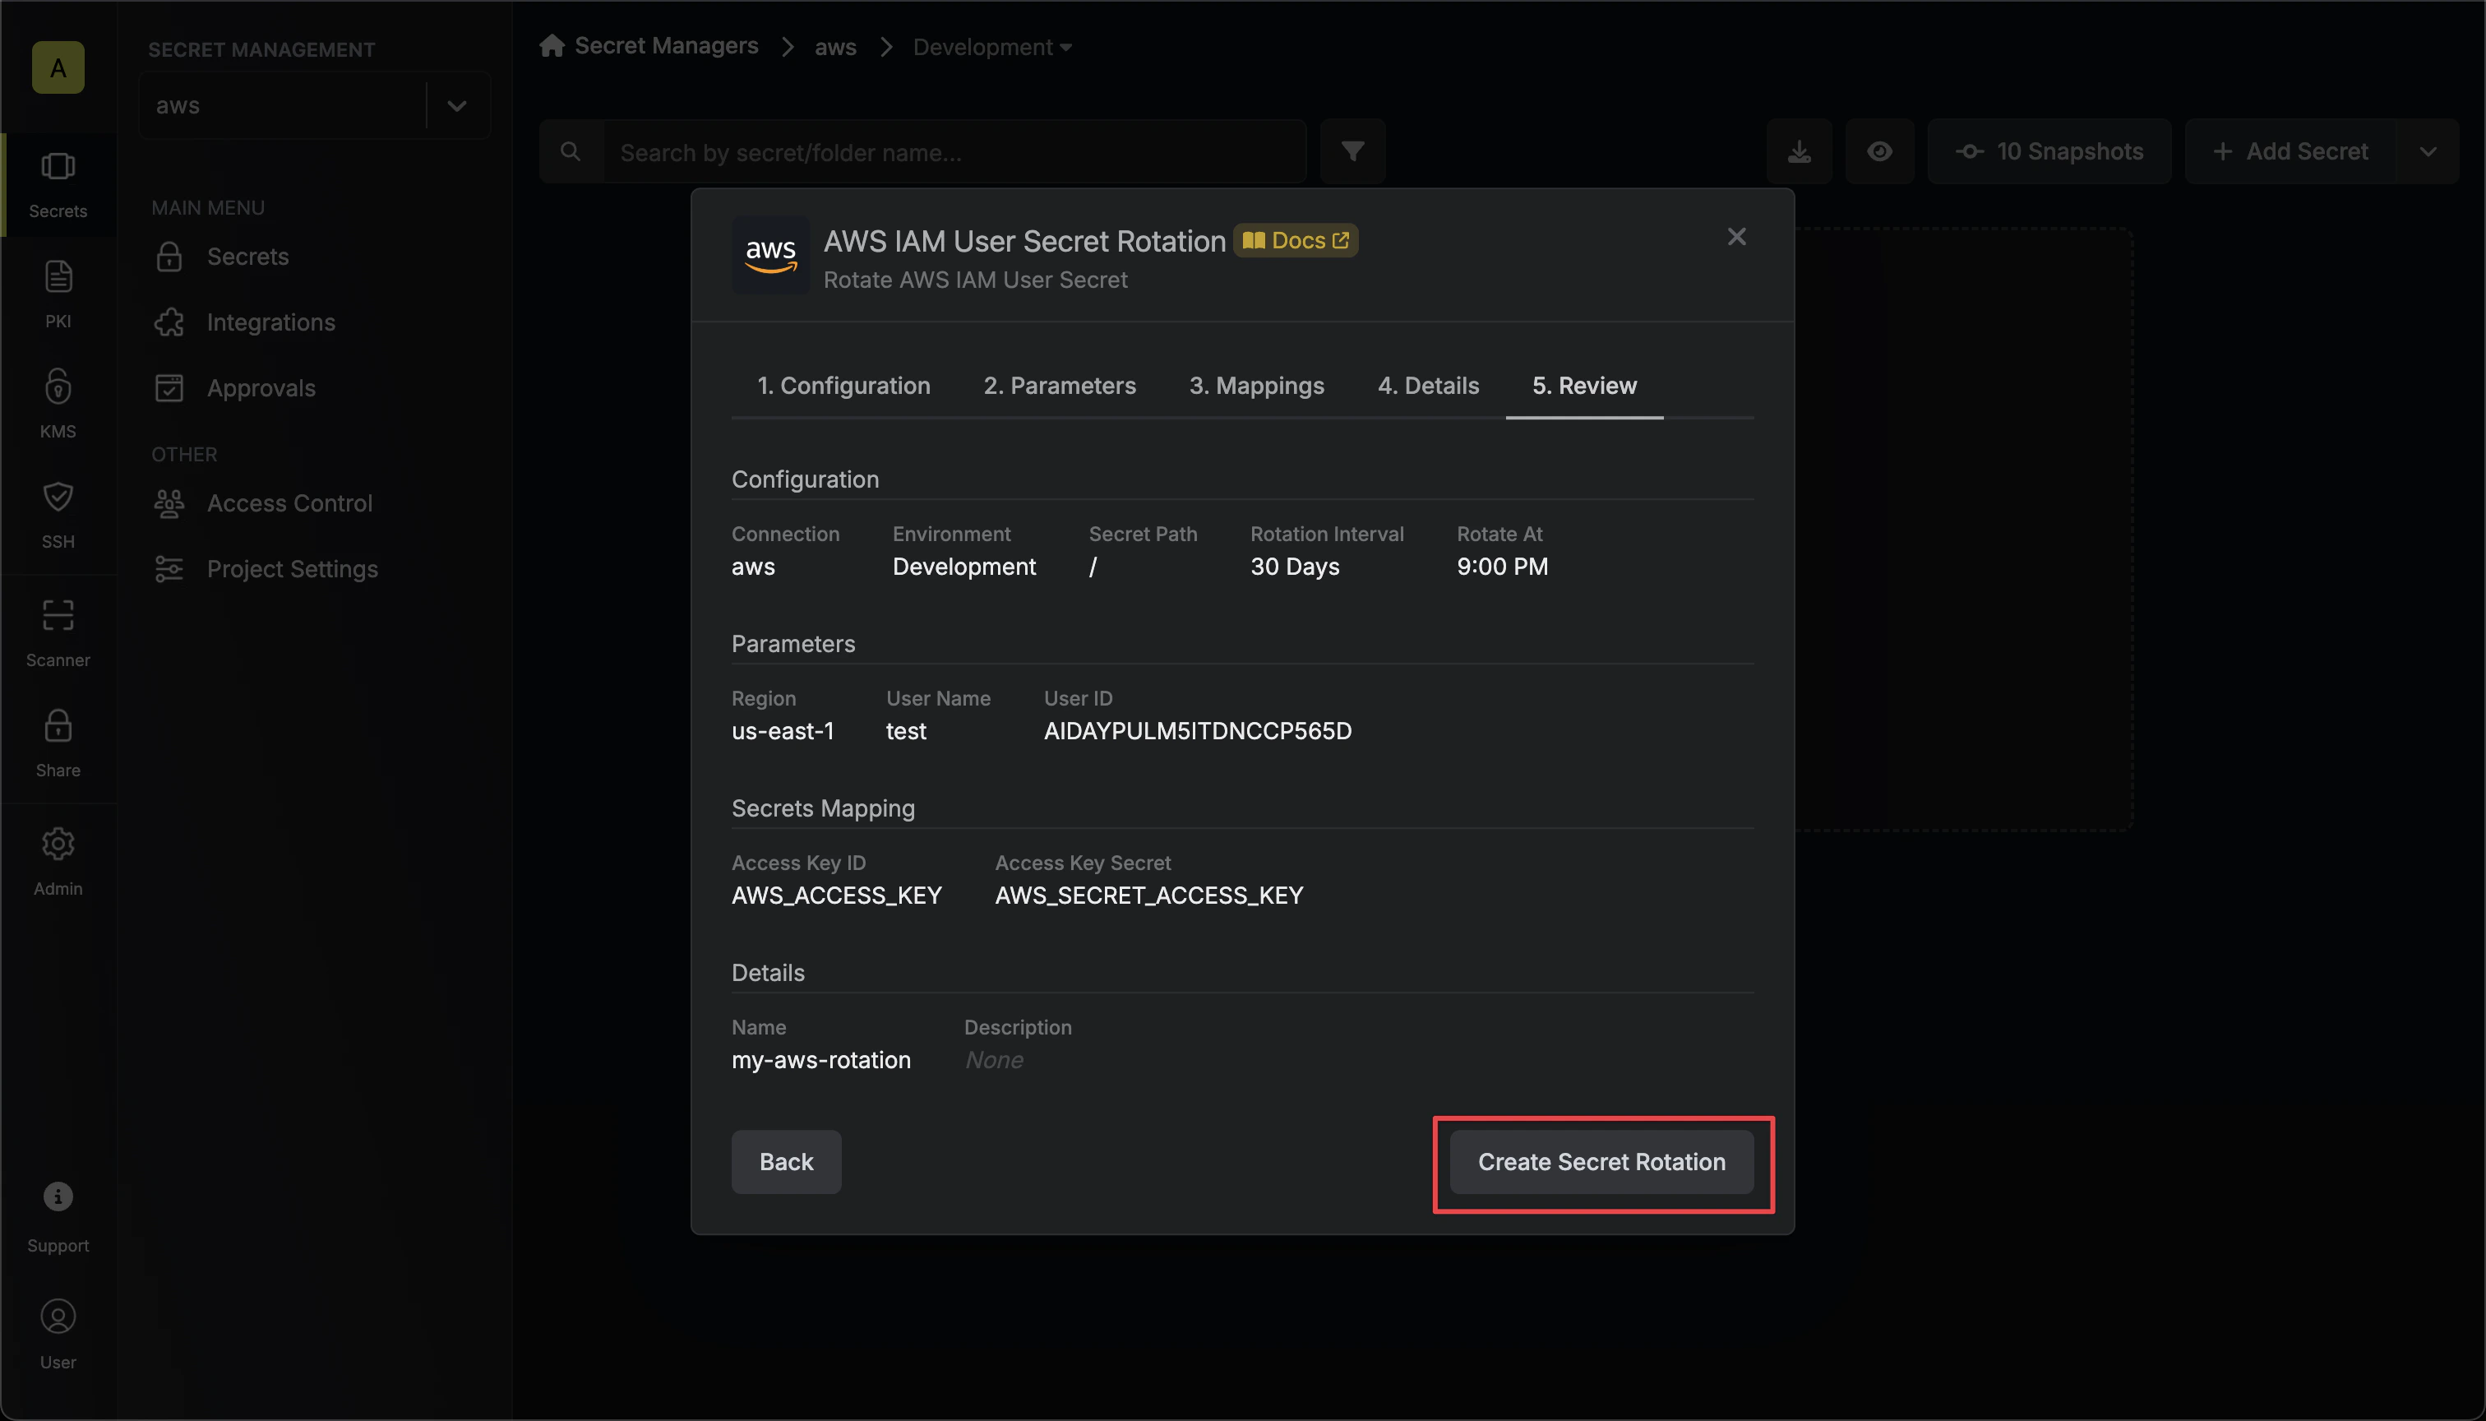
Task: Click the us-east-1 region value
Action: [783, 731]
